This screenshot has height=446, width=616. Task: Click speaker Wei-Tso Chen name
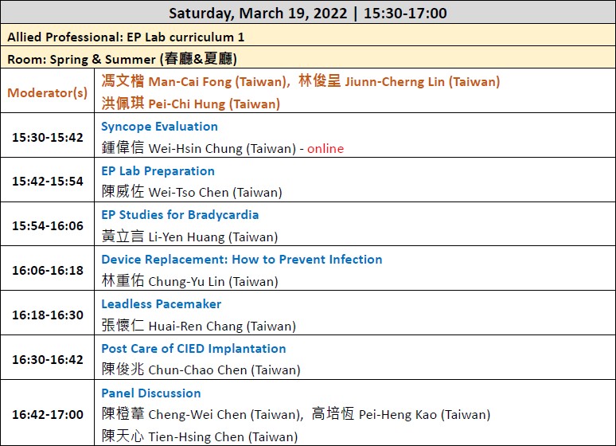[192, 192]
